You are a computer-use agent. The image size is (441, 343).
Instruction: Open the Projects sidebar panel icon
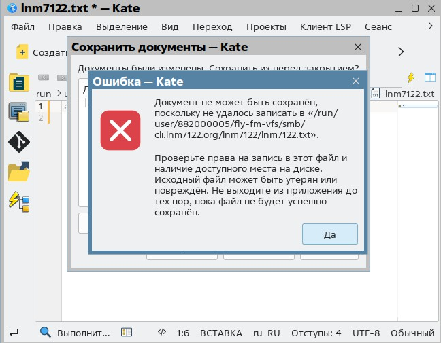19,112
